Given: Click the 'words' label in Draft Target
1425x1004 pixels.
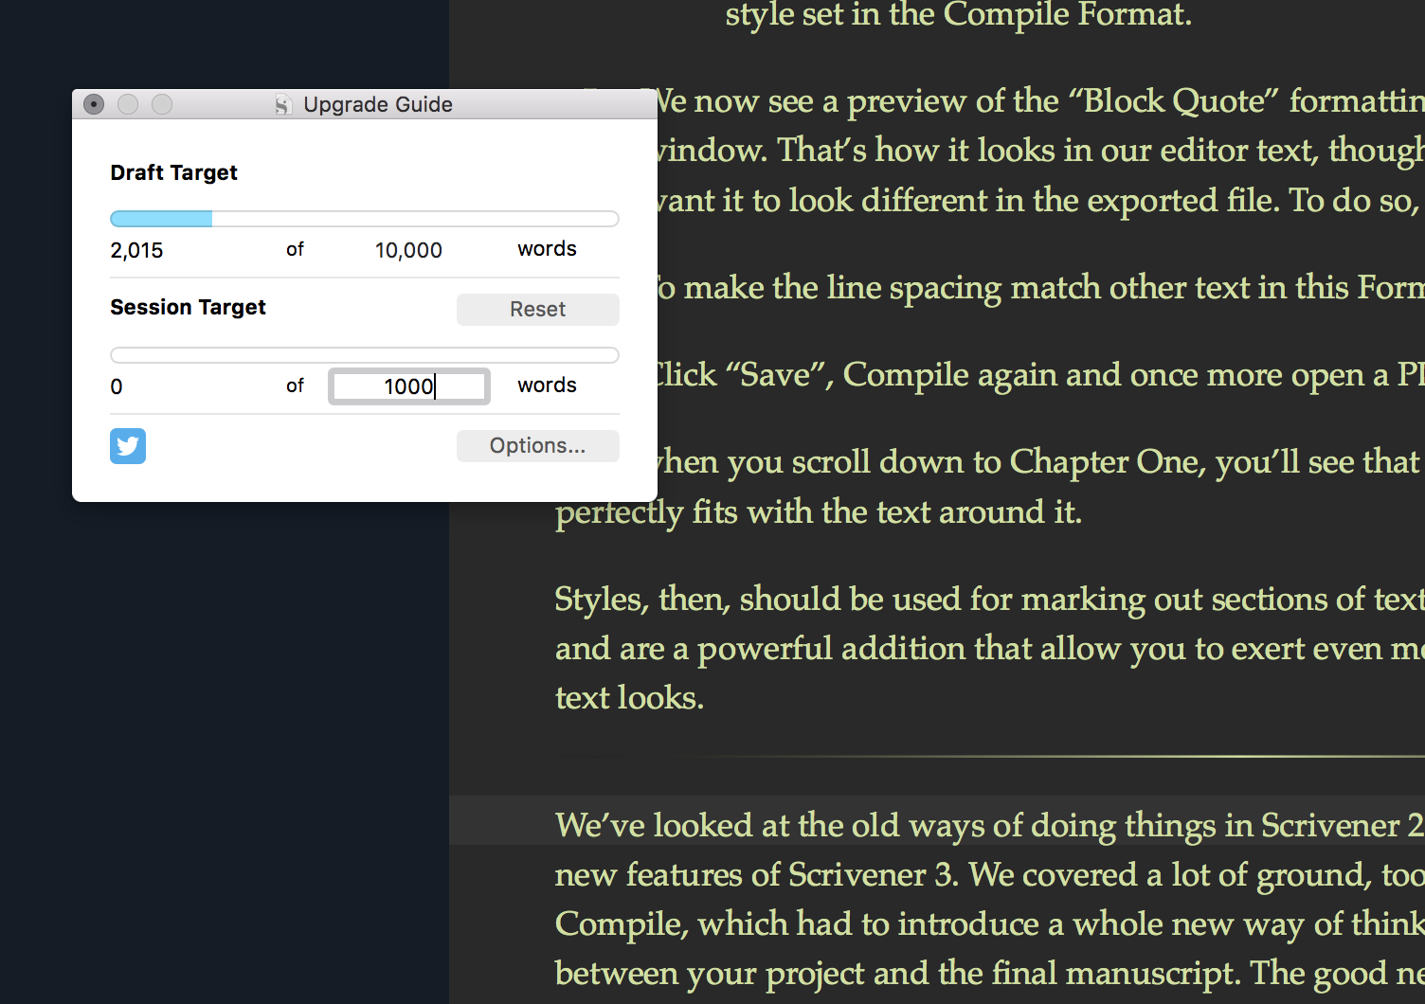Looking at the screenshot, I should (x=547, y=249).
